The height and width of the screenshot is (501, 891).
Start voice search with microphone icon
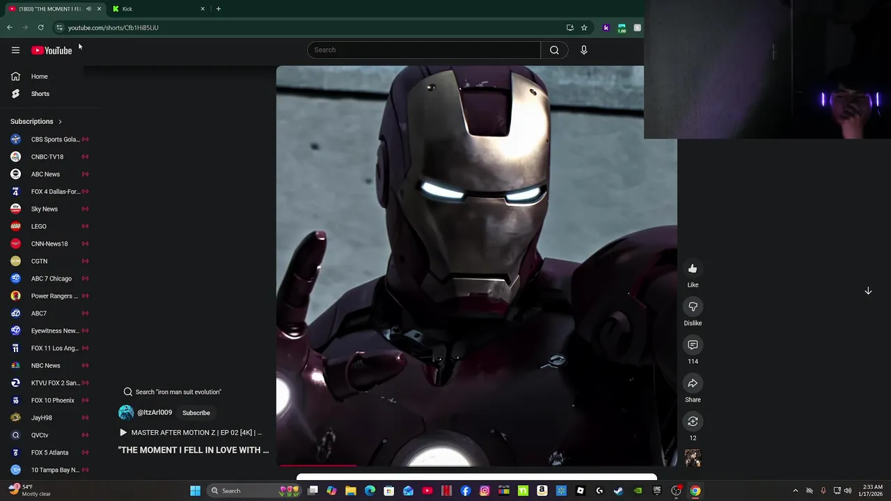click(583, 50)
